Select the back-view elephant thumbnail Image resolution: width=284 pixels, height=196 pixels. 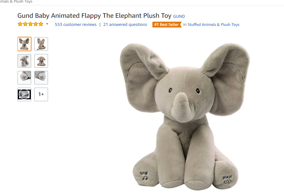click(41, 44)
